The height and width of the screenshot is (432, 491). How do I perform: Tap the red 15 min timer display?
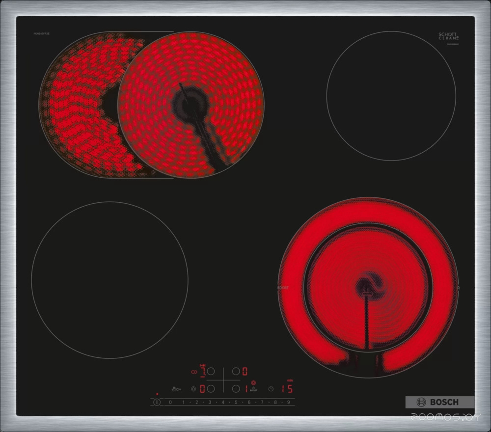tap(287, 389)
